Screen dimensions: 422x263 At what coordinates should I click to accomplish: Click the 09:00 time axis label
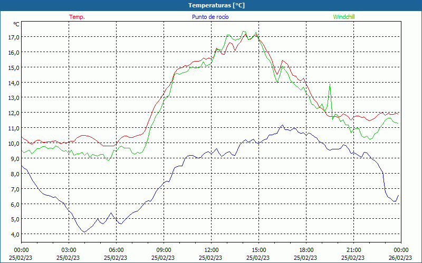164,250
